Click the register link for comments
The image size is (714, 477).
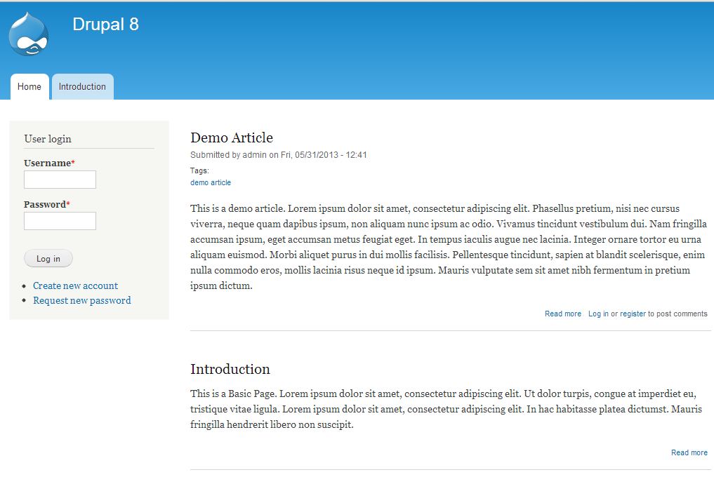[633, 314]
